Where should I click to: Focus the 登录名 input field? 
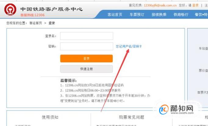[x=87, y=36]
